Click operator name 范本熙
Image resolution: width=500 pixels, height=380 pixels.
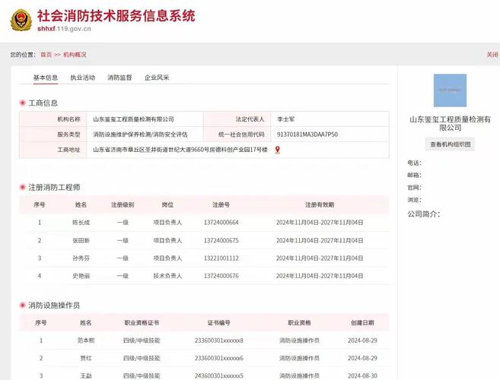[86, 340]
